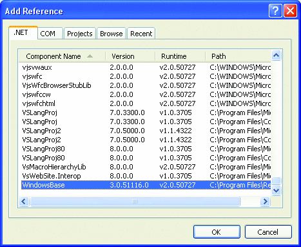The image size is (301, 247).
Task: Go to the Recent tab
Action: coord(141,34)
